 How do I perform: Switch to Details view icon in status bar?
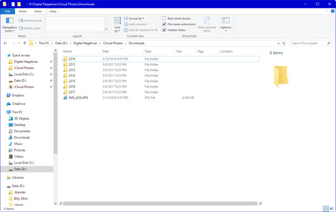[x=326, y=208]
